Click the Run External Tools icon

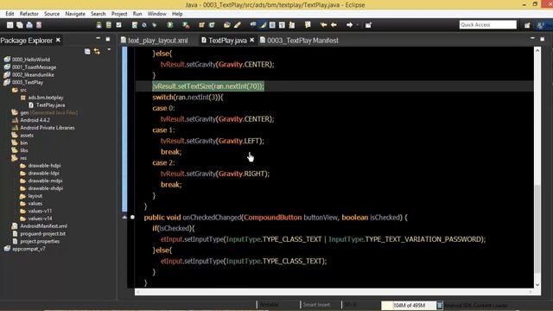pos(186,25)
